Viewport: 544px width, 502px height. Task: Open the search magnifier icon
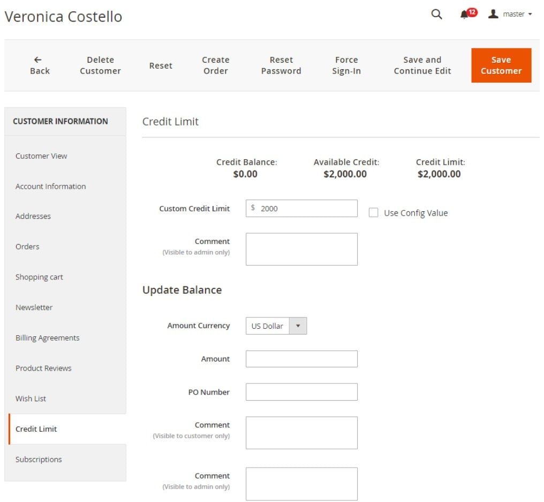[x=436, y=14]
